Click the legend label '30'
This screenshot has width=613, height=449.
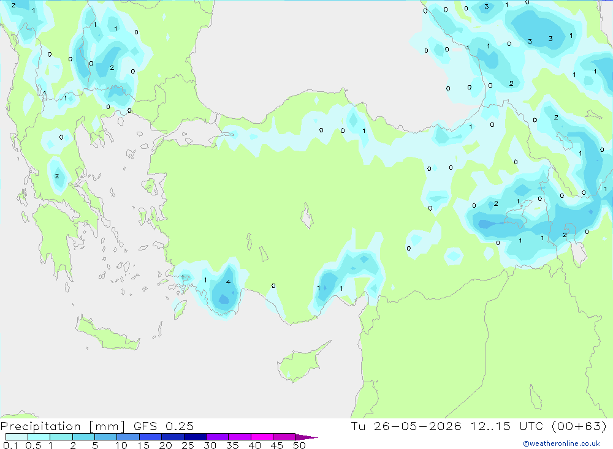pyautogui.click(x=210, y=445)
